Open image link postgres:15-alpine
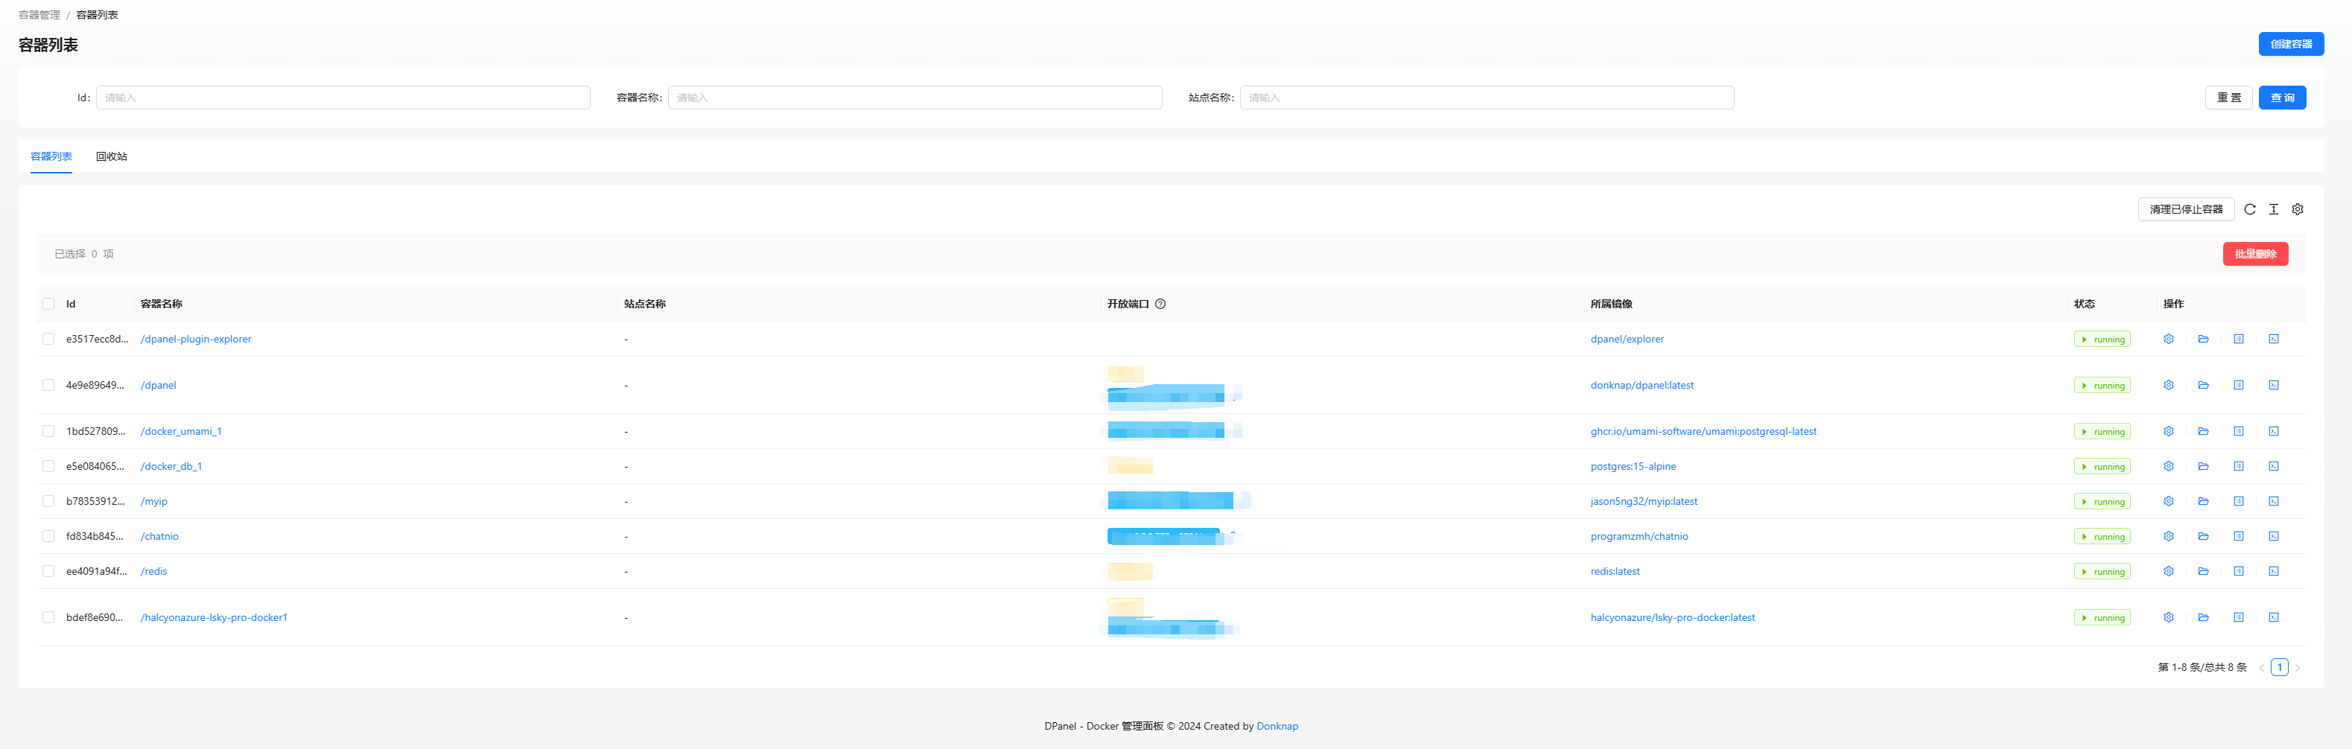The image size is (2352, 749). 1633,466
